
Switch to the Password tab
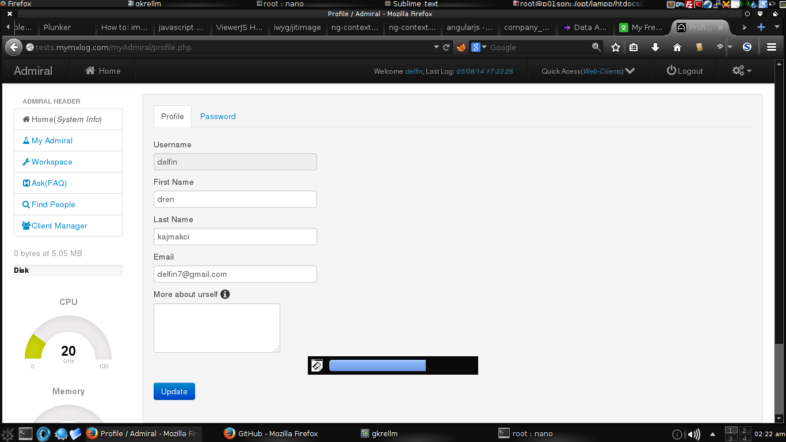point(218,116)
